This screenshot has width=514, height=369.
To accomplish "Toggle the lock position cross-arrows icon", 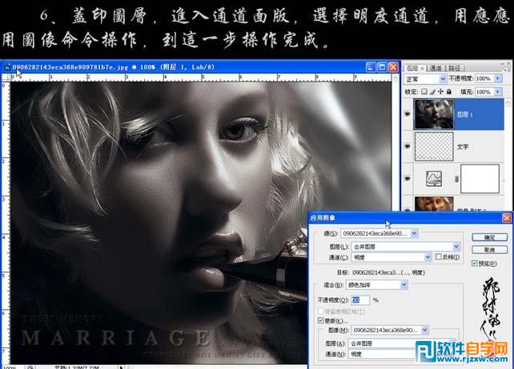I will (x=440, y=92).
